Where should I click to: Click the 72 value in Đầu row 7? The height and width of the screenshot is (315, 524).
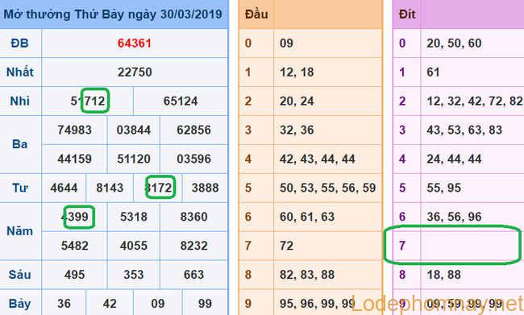pyautogui.click(x=286, y=246)
